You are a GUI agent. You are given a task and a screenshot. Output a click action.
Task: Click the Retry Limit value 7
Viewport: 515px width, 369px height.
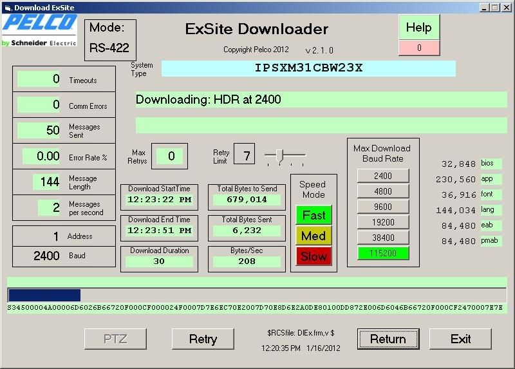point(245,154)
